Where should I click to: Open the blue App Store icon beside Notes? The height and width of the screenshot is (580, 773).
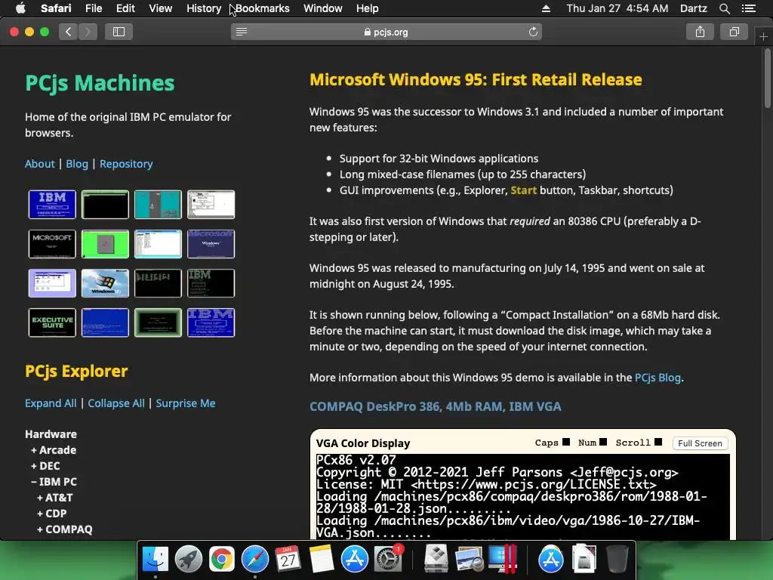tap(355, 560)
